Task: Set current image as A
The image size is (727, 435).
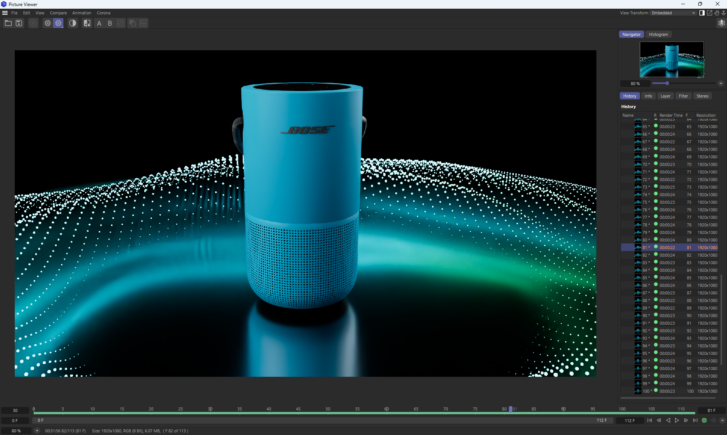Action: (99, 23)
